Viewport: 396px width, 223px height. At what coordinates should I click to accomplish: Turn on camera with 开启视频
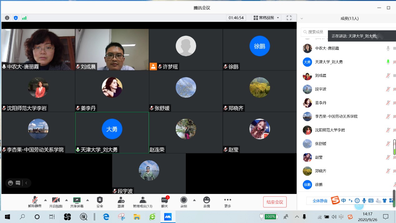click(56, 202)
